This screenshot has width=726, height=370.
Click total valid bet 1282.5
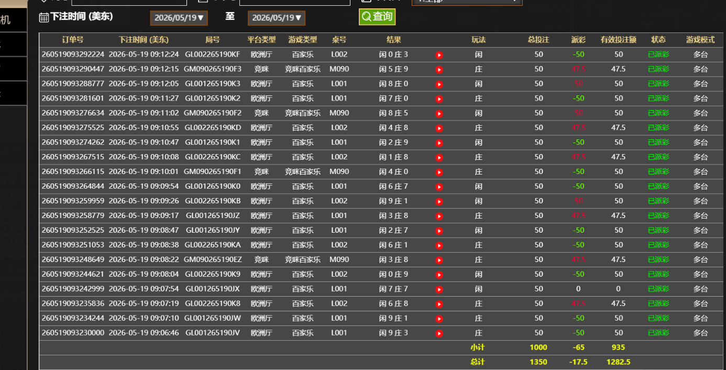[618, 362]
